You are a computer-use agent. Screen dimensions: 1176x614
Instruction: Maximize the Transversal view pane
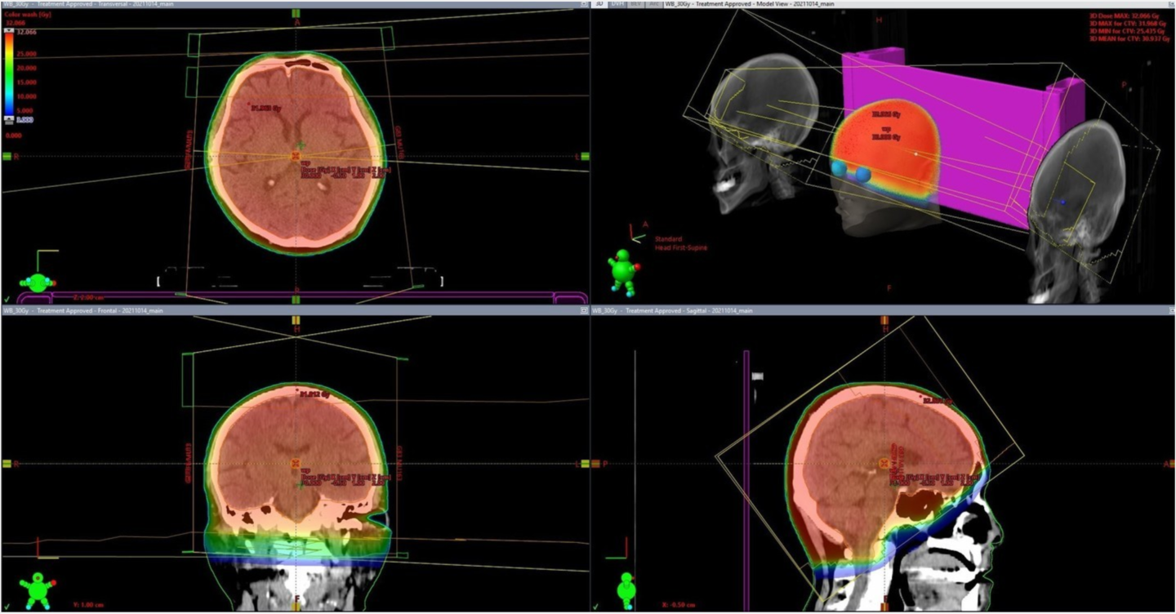(x=583, y=4)
